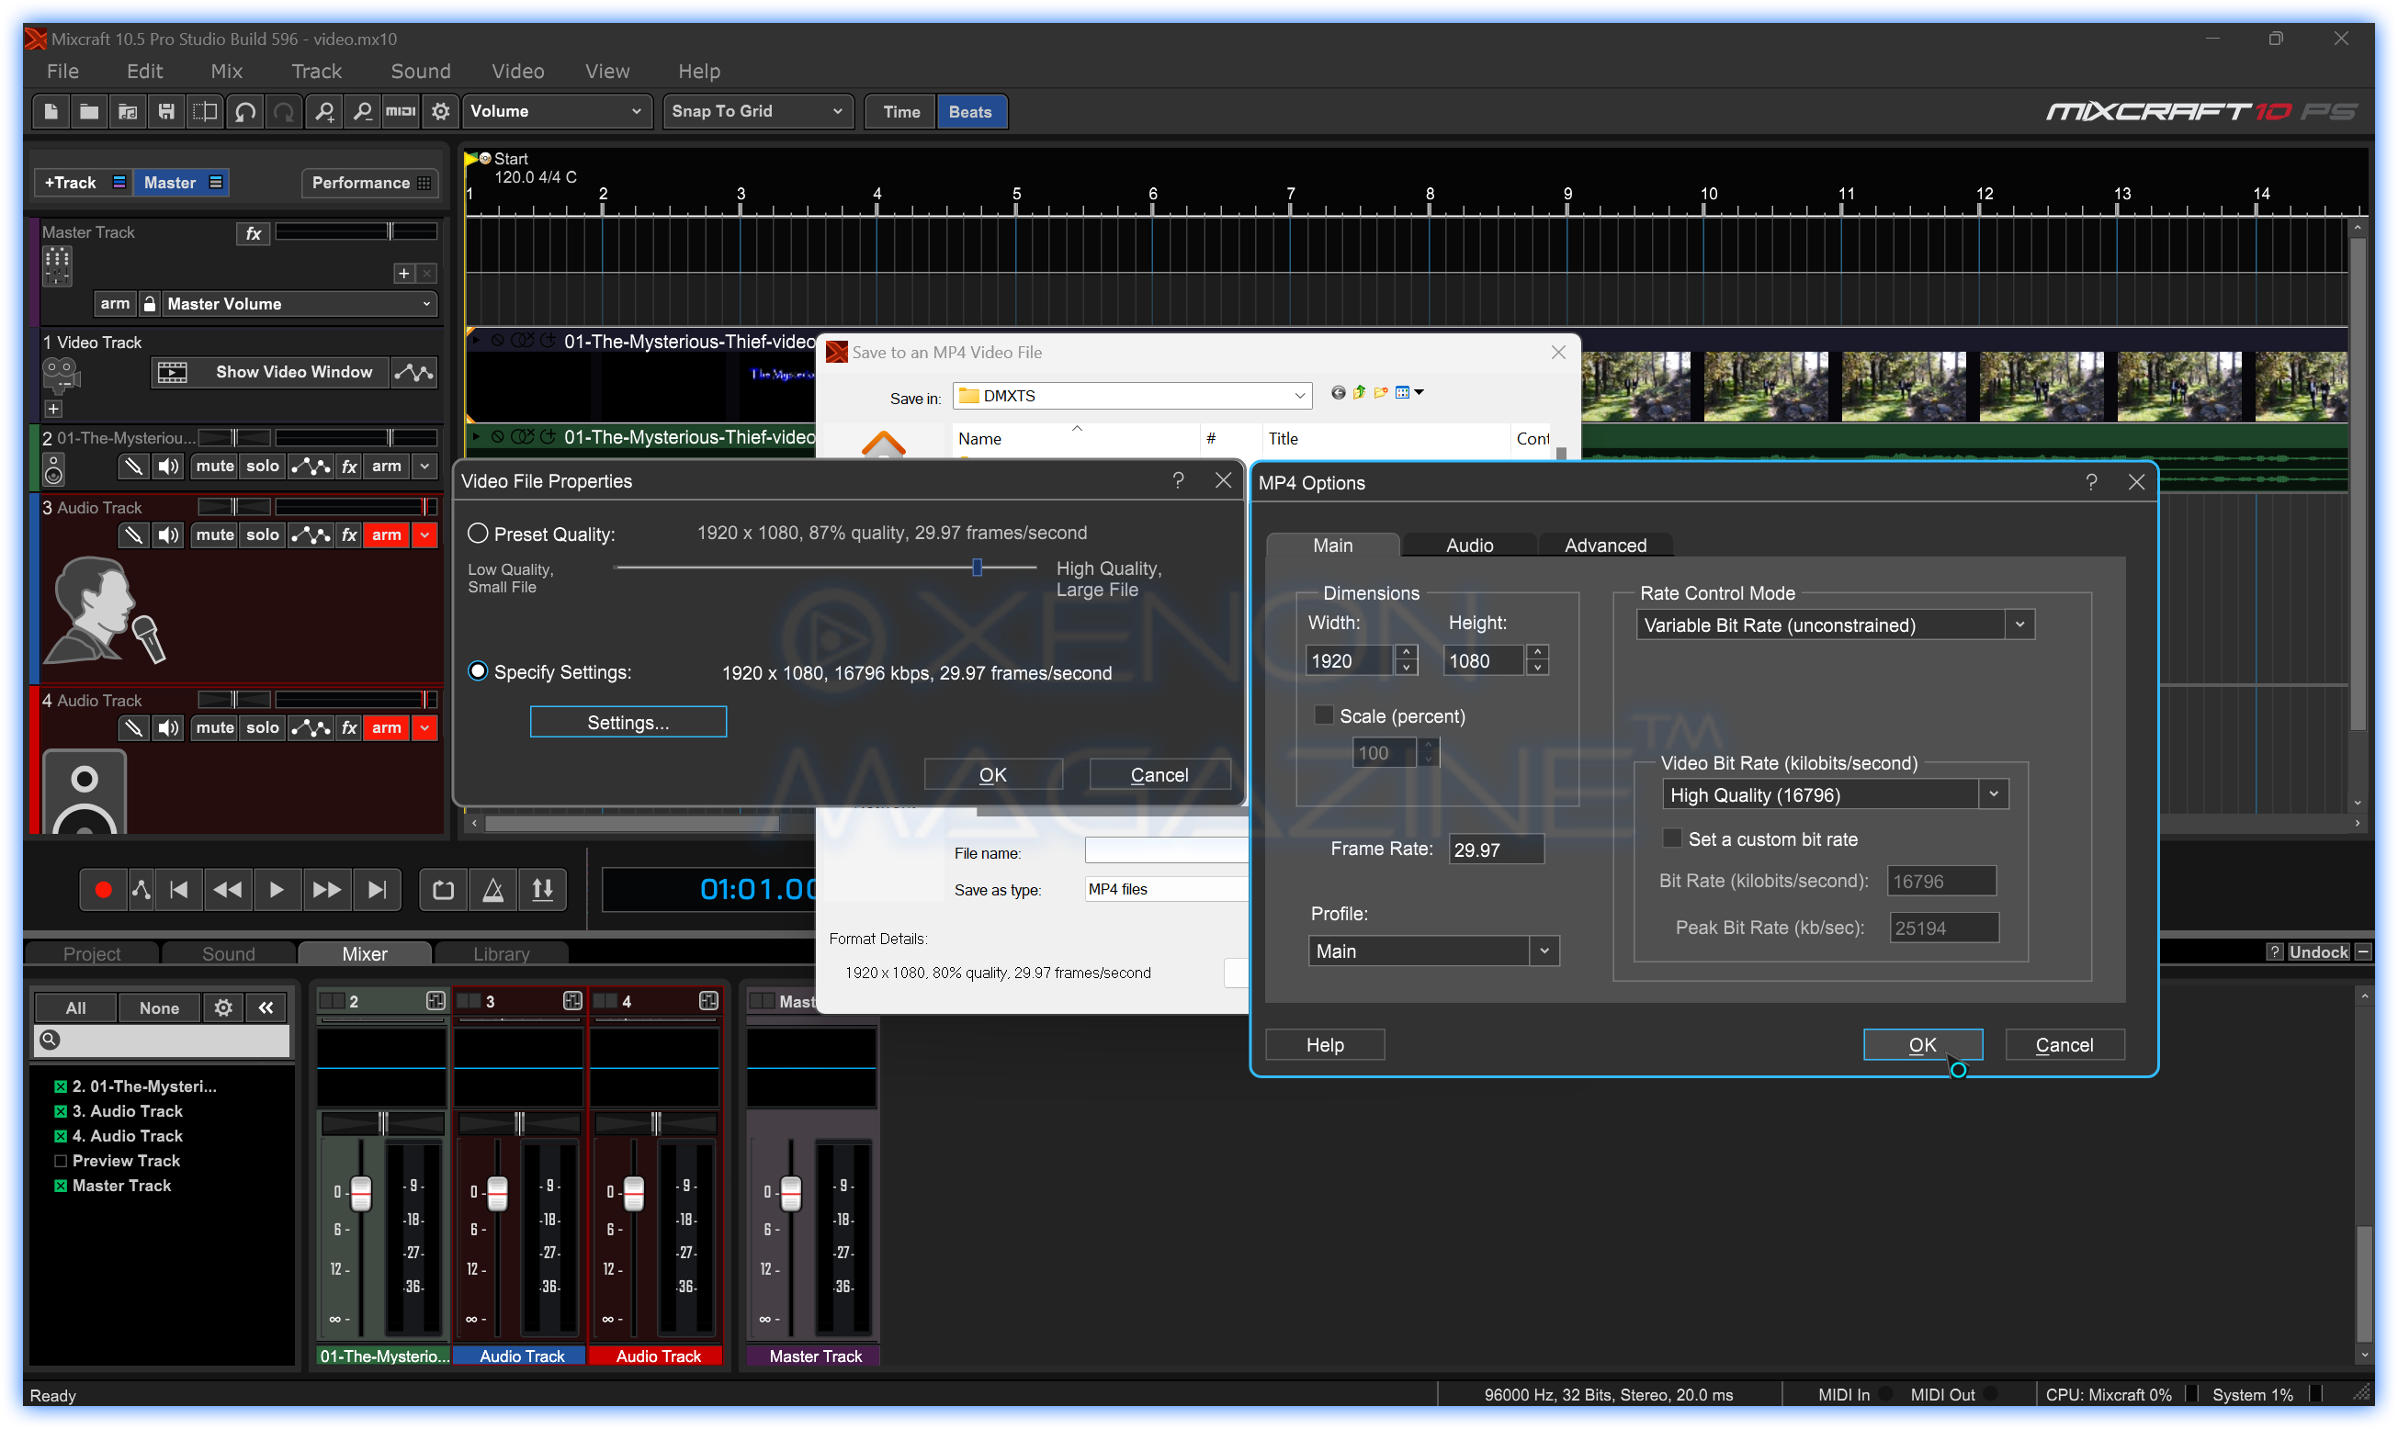Click Show Video Window button
Viewport: 2398px width, 1429px height.
click(x=269, y=373)
